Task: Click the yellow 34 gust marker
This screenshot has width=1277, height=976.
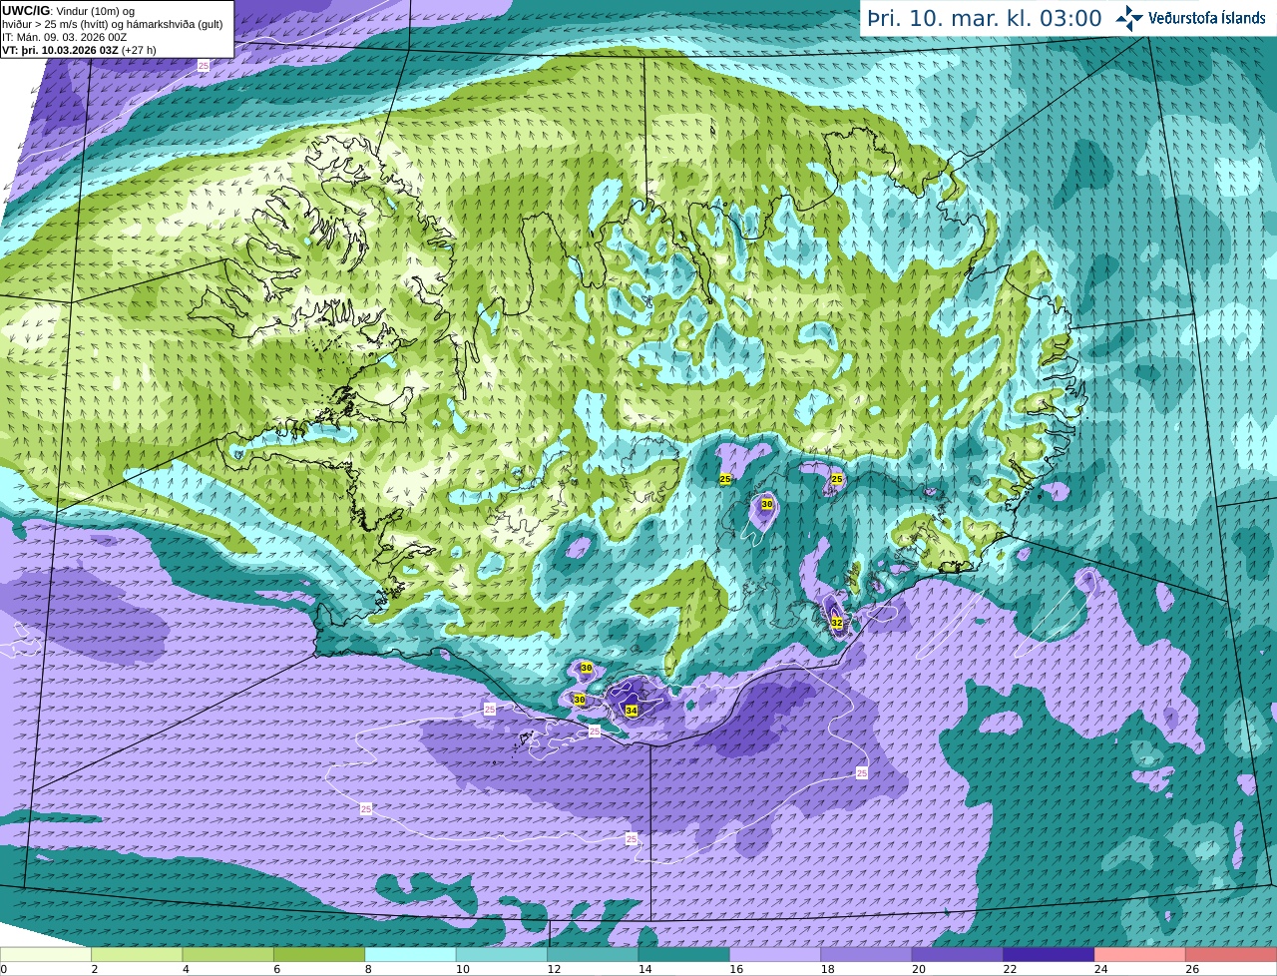Action: tap(632, 711)
